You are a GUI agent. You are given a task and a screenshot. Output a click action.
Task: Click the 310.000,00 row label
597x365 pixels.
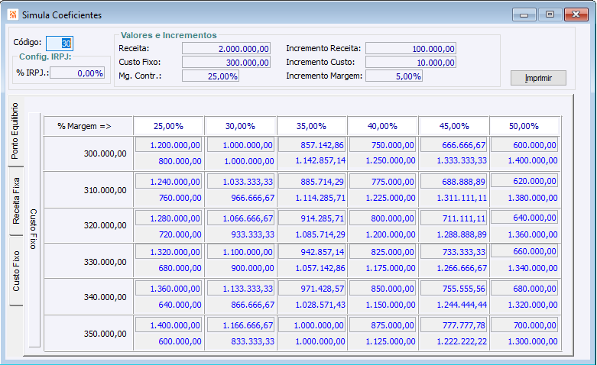click(x=105, y=190)
